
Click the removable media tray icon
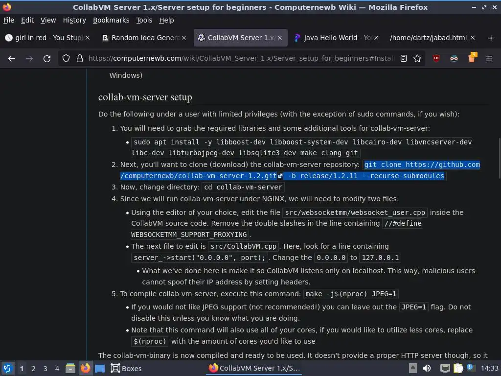coord(413,368)
